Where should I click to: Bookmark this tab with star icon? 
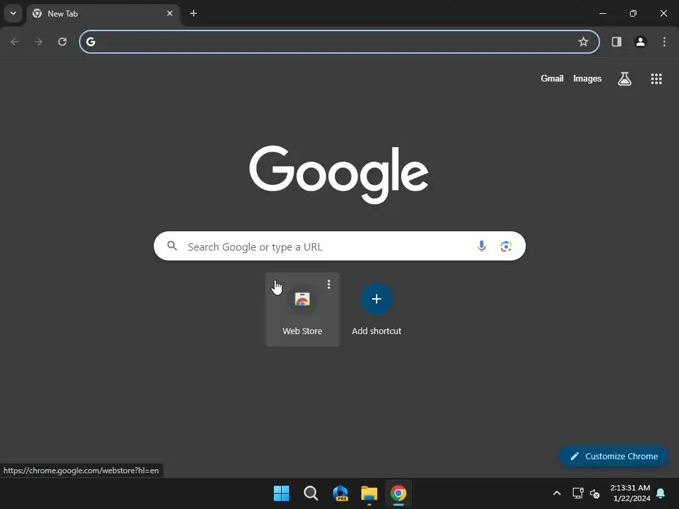(584, 42)
